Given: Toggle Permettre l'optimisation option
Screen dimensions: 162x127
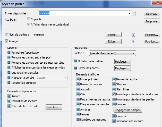Looking at the screenshot, I should pyautogui.click(x=9, y=53).
